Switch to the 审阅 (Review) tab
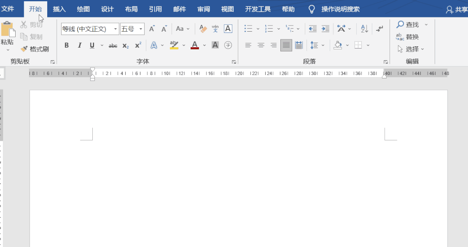 point(204,9)
